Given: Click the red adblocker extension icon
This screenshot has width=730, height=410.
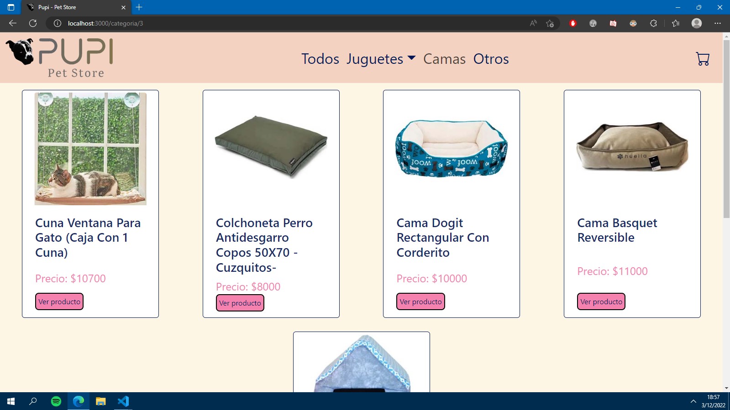Looking at the screenshot, I should tap(573, 23).
